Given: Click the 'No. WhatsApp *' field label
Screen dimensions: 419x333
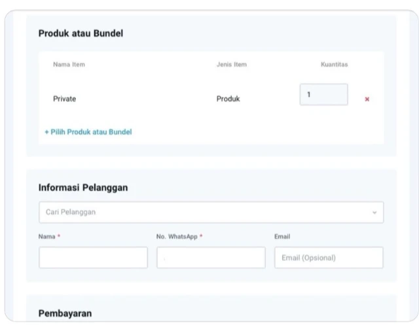Looking at the screenshot, I should (x=179, y=236).
